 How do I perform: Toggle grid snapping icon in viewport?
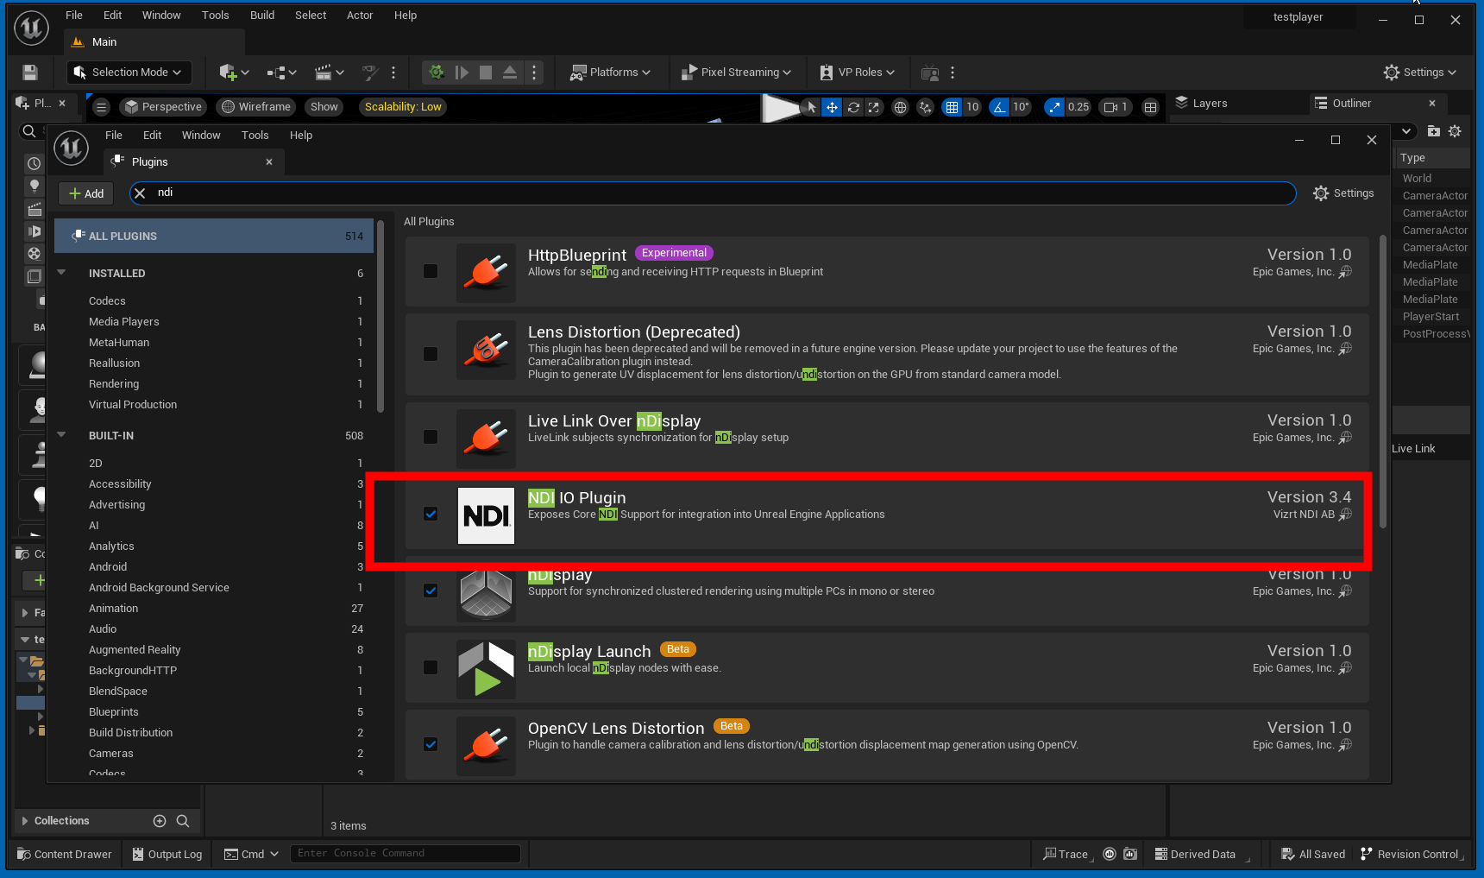coord(952,107)
